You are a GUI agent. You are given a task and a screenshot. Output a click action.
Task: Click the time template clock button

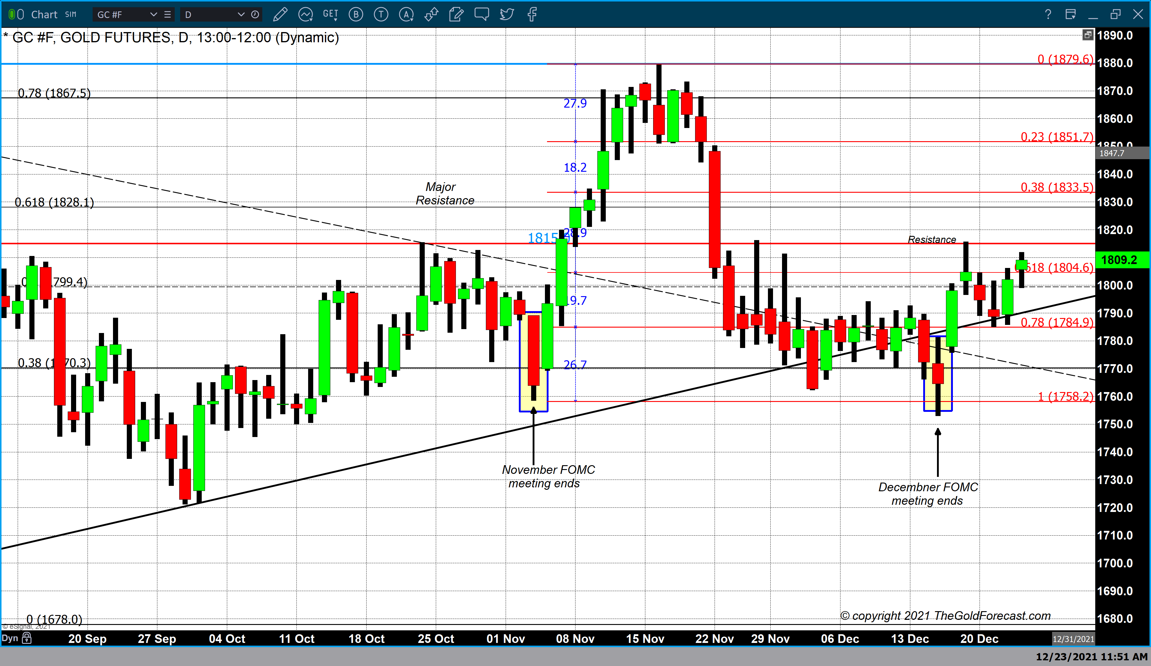255,15
